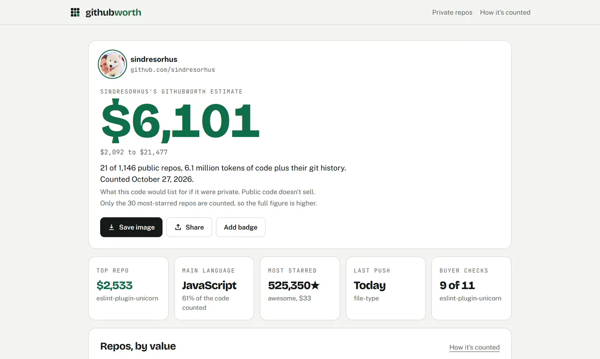
Task: Click the file-type repo name
Action: pos(366,298)
